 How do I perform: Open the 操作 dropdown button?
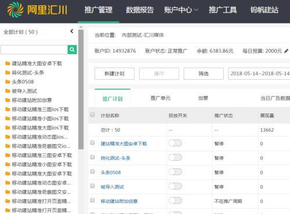pos(159,73)
